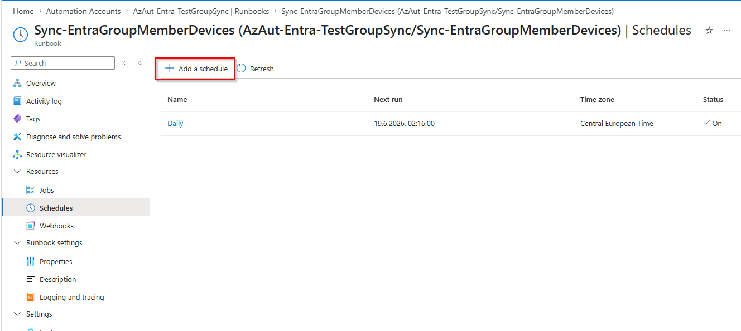Open AzAut-Entra-TestGroupSync | Runbooks breadcrumb
Image resolution: width=741 pixels, height=331 pixels.
pyautogui.click(x=201, y=11)
